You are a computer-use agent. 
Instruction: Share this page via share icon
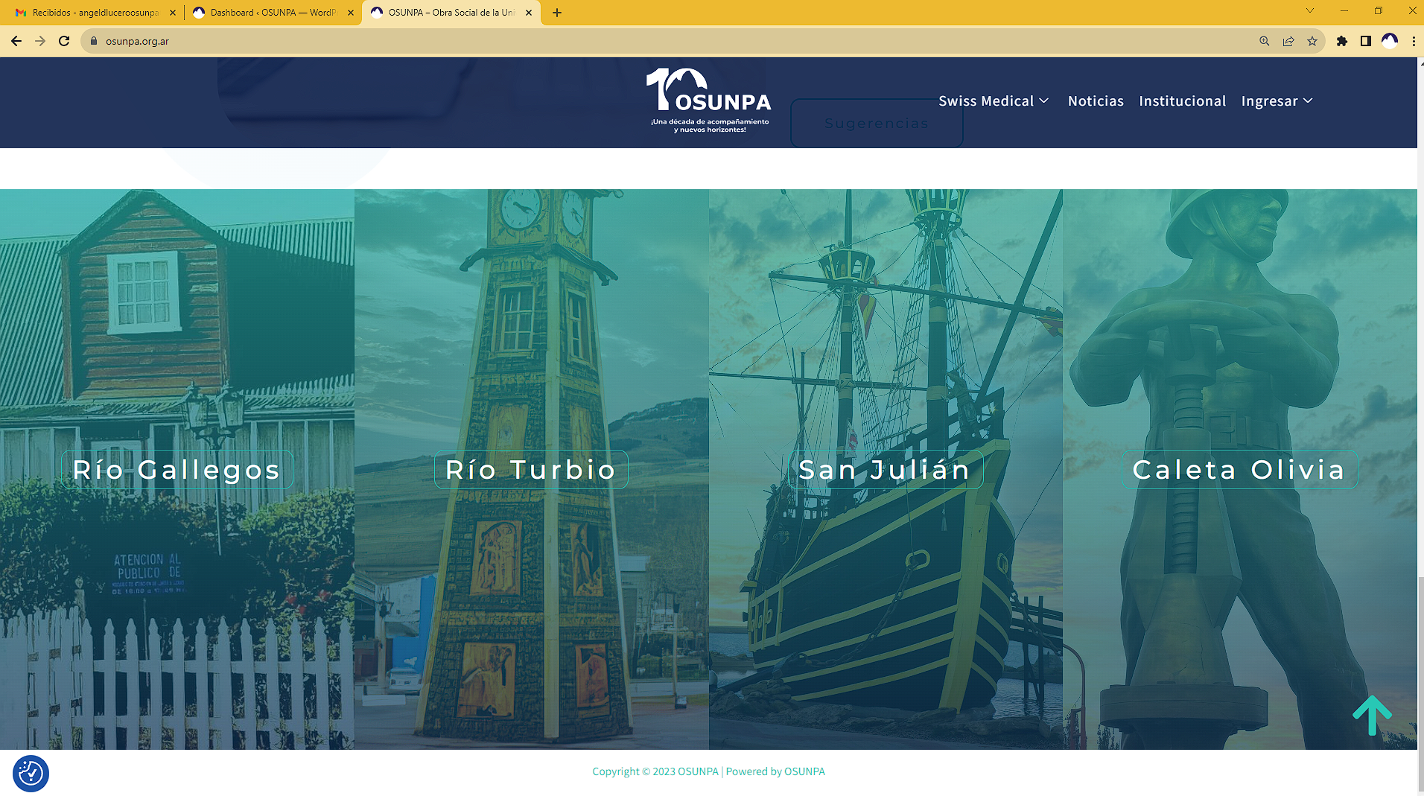[1288, 41]
